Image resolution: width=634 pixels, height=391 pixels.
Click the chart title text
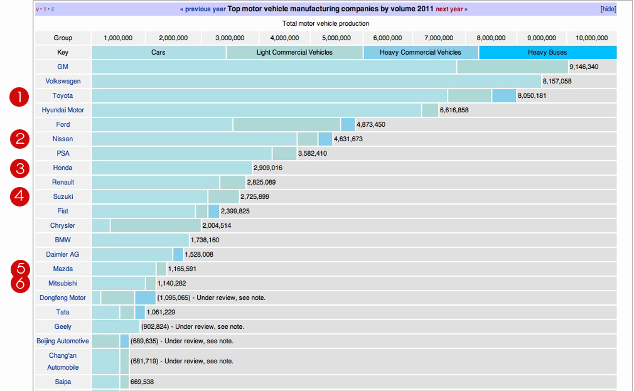(x=330, y=9)
